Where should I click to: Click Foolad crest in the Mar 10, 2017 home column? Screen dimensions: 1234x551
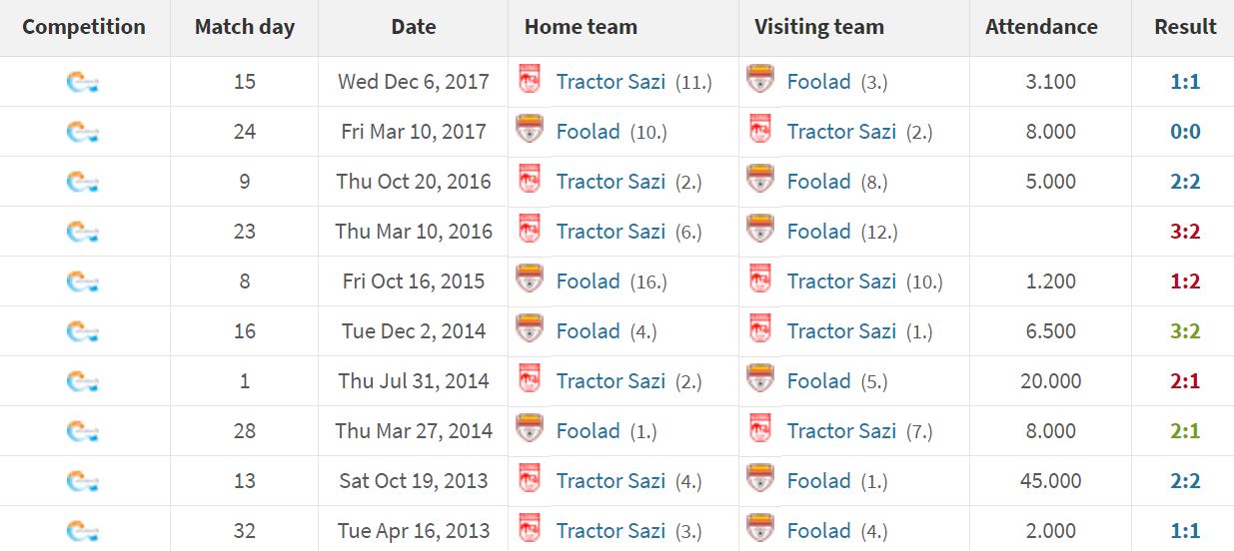click(529, 130)
